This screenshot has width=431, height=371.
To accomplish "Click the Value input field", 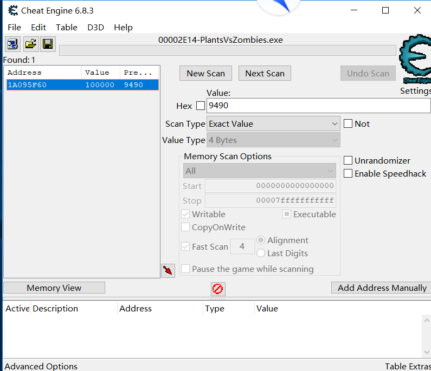I will tap(318, 106).
